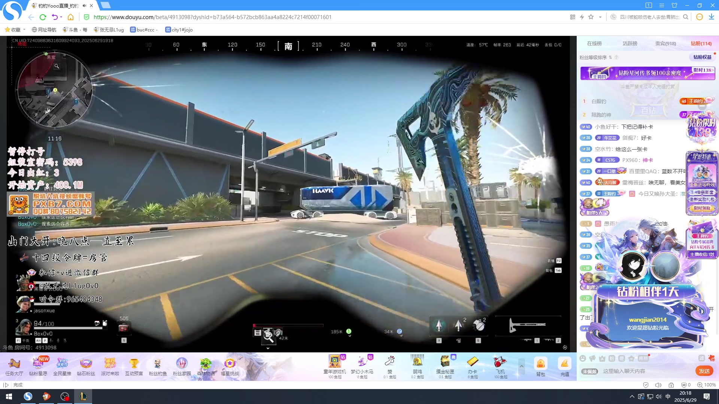Viewport: 719px width, 404px height.
Task: Send the 弱鸡 gift
Action: point(417,366)
